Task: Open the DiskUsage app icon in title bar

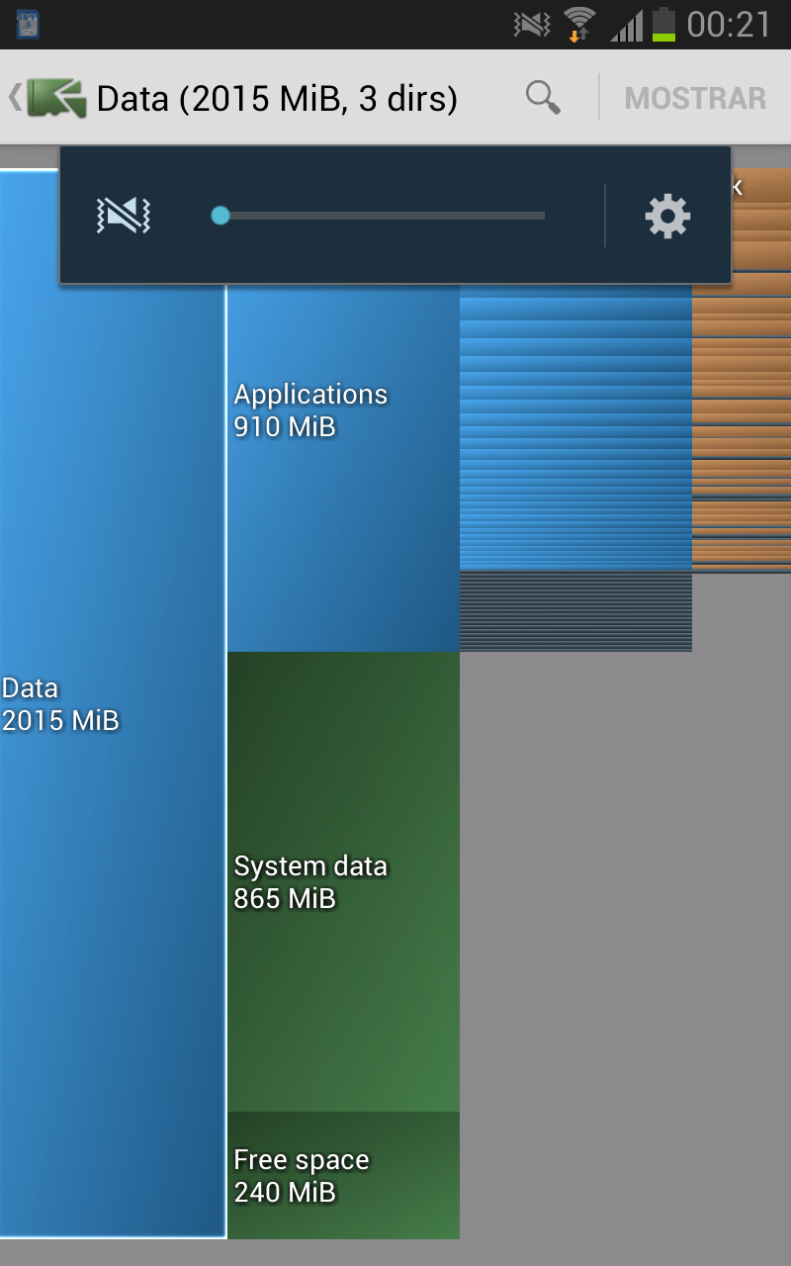Action: coord(56,98)
